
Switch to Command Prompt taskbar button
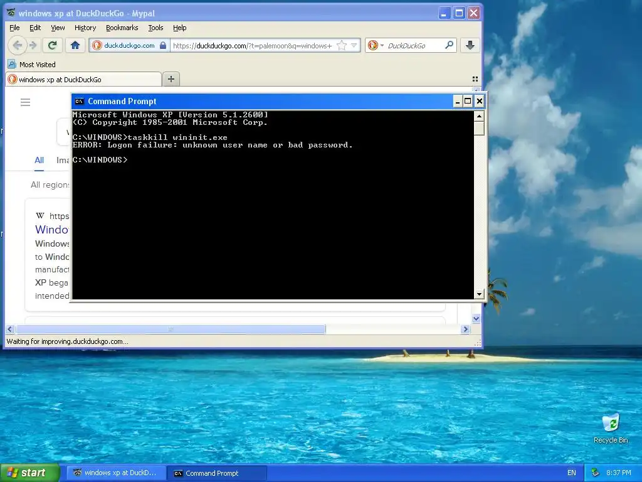point(218,473)
